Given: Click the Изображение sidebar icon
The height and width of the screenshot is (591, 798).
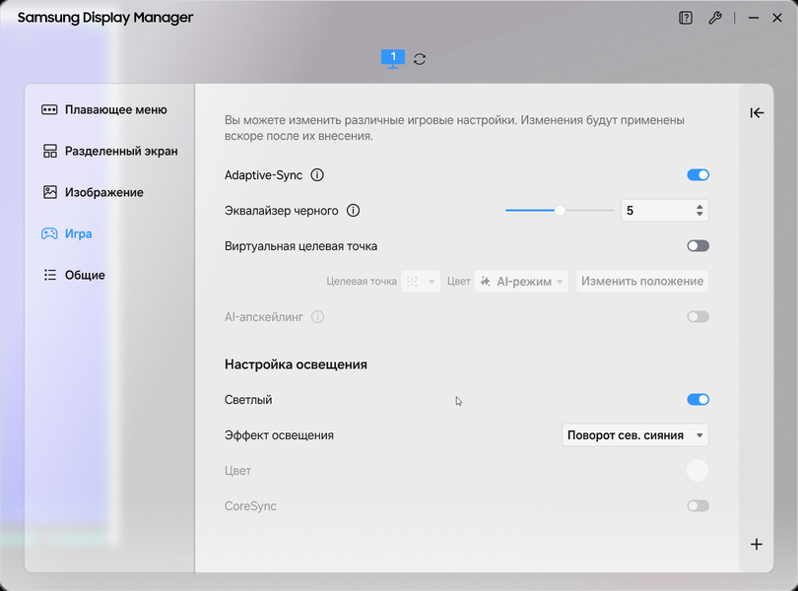Looking at the screenshot, I should pyautogui.click(x=50, y=192).
